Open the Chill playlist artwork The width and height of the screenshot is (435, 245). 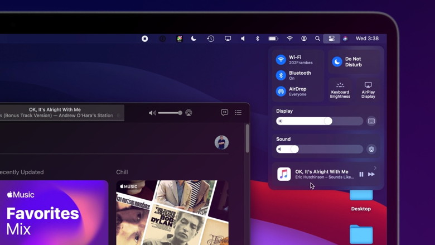(x=172, y=212)
